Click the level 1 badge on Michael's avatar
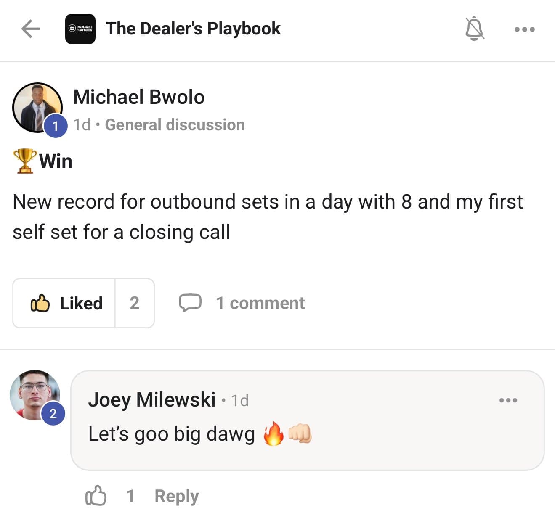Image resolution: width=555 pixels, height=518 pixels. (x=56, y=126)
